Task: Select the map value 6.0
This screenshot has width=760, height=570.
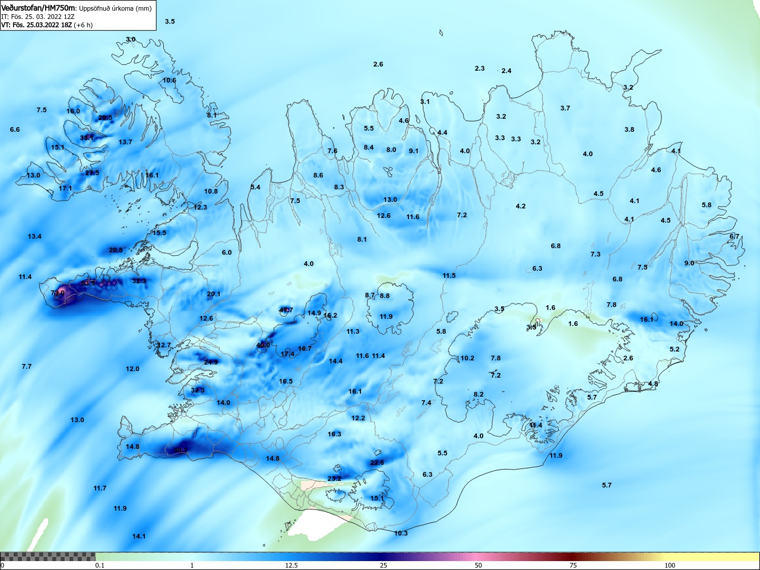Action: (227, 253)
